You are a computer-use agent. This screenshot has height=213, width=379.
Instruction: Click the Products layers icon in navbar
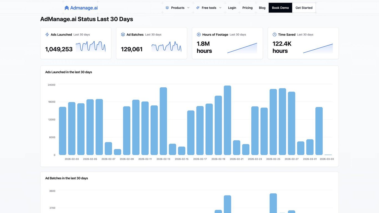coord(167,8)
